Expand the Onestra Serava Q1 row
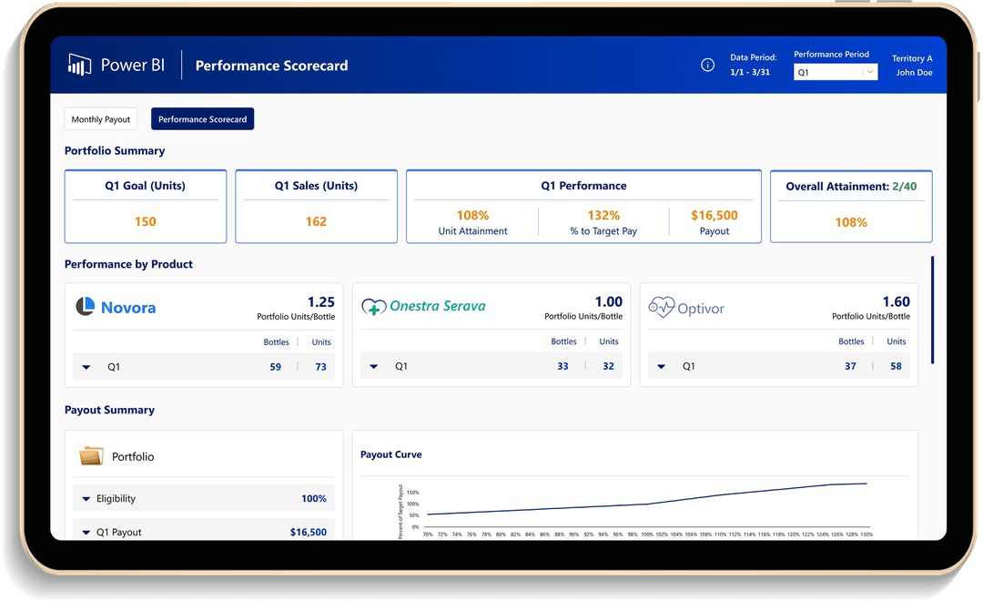Image resolution: width=983 pixels, height=601 pixels. [374, 367]
